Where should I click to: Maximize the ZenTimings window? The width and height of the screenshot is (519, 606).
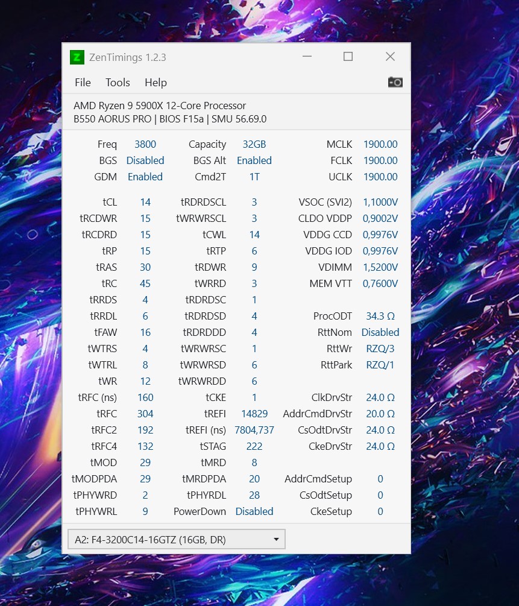pyautogui.click(x=348, y=57)
